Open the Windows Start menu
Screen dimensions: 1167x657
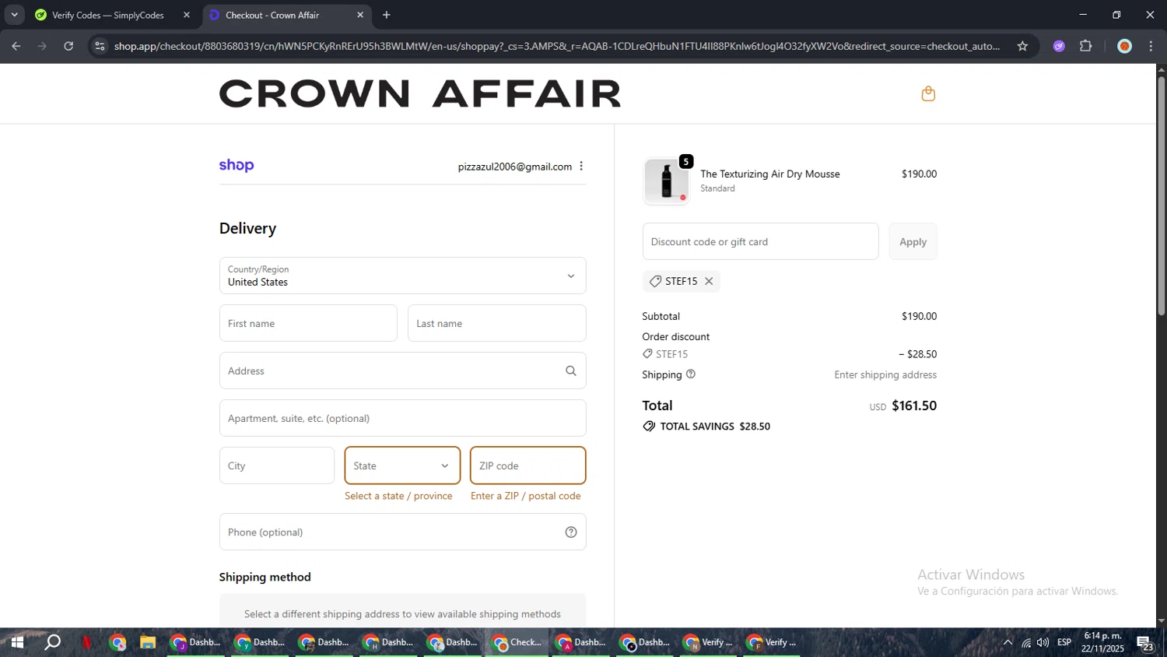click(x=17, y=642)
